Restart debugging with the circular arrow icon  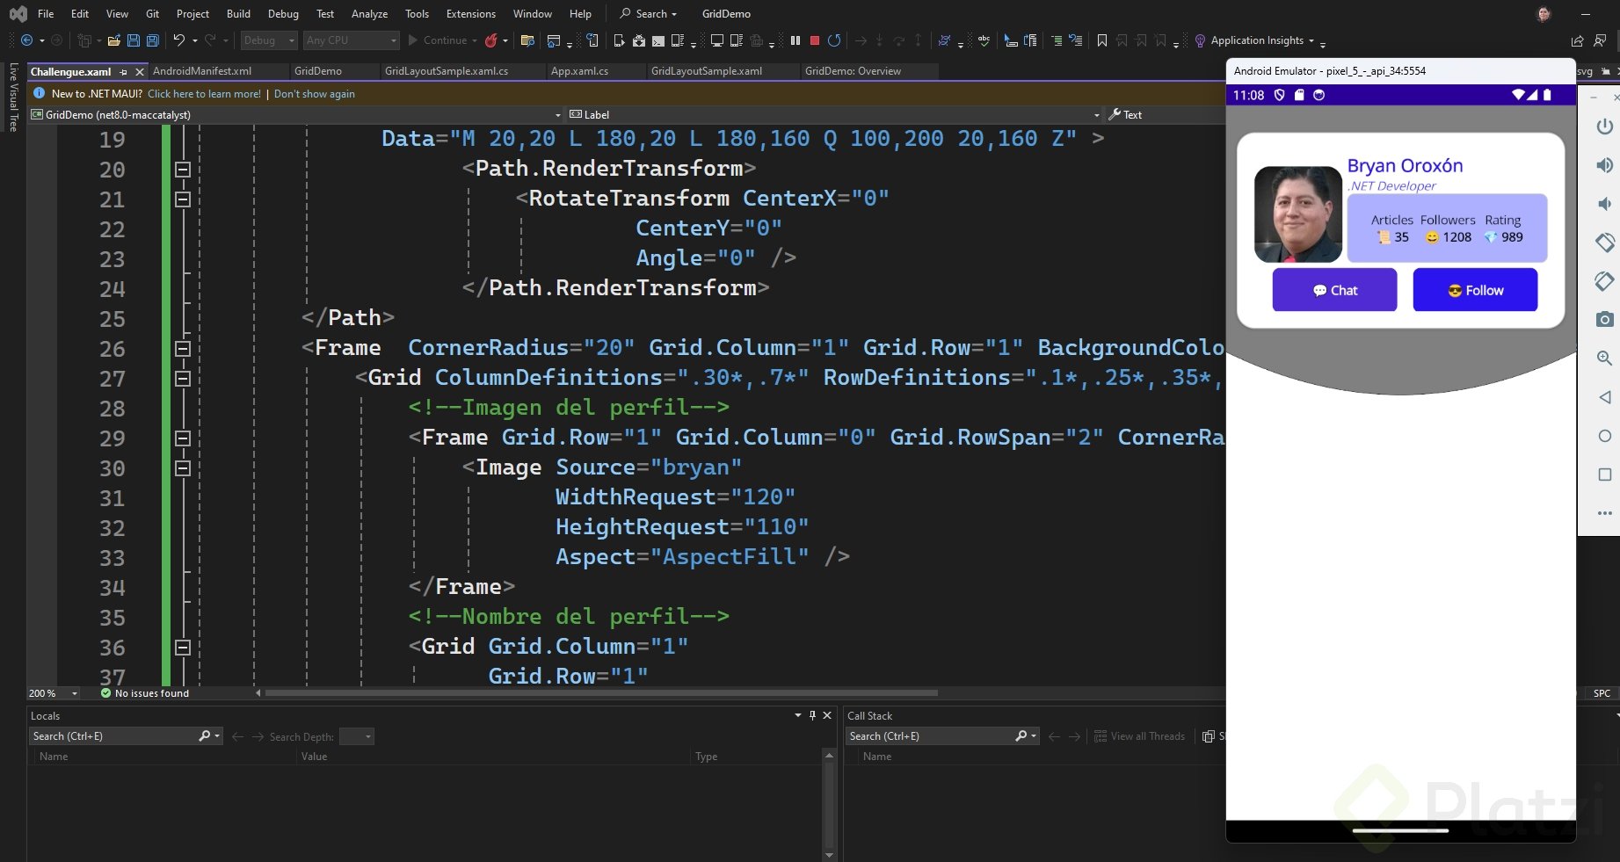point(834,40)
